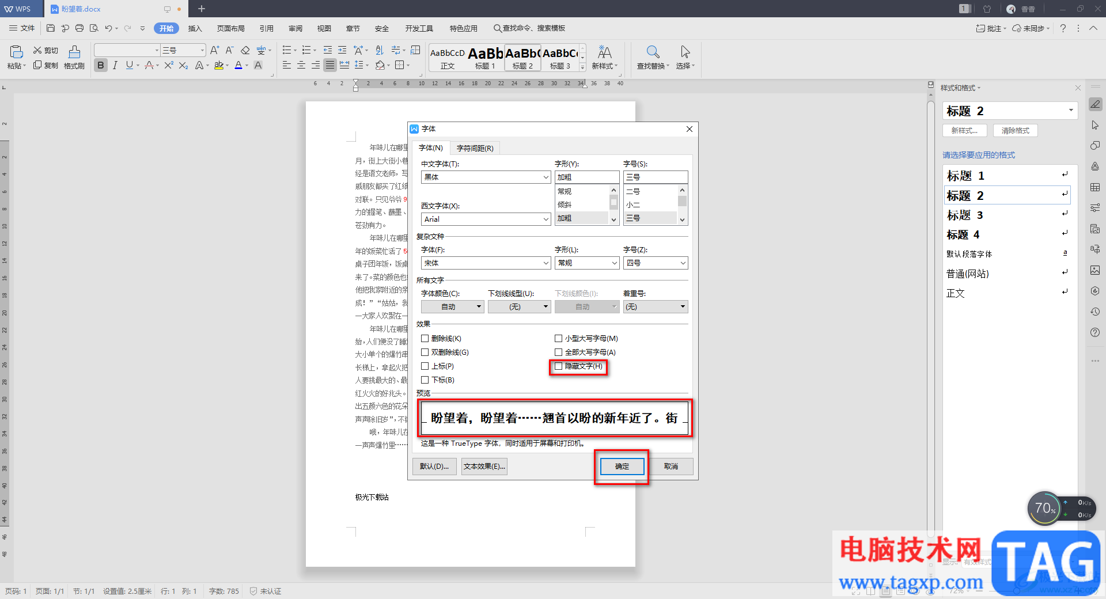Click the align right icon
The width and height of the screenshot is (1106, 599).
click(x=316, y=65)
